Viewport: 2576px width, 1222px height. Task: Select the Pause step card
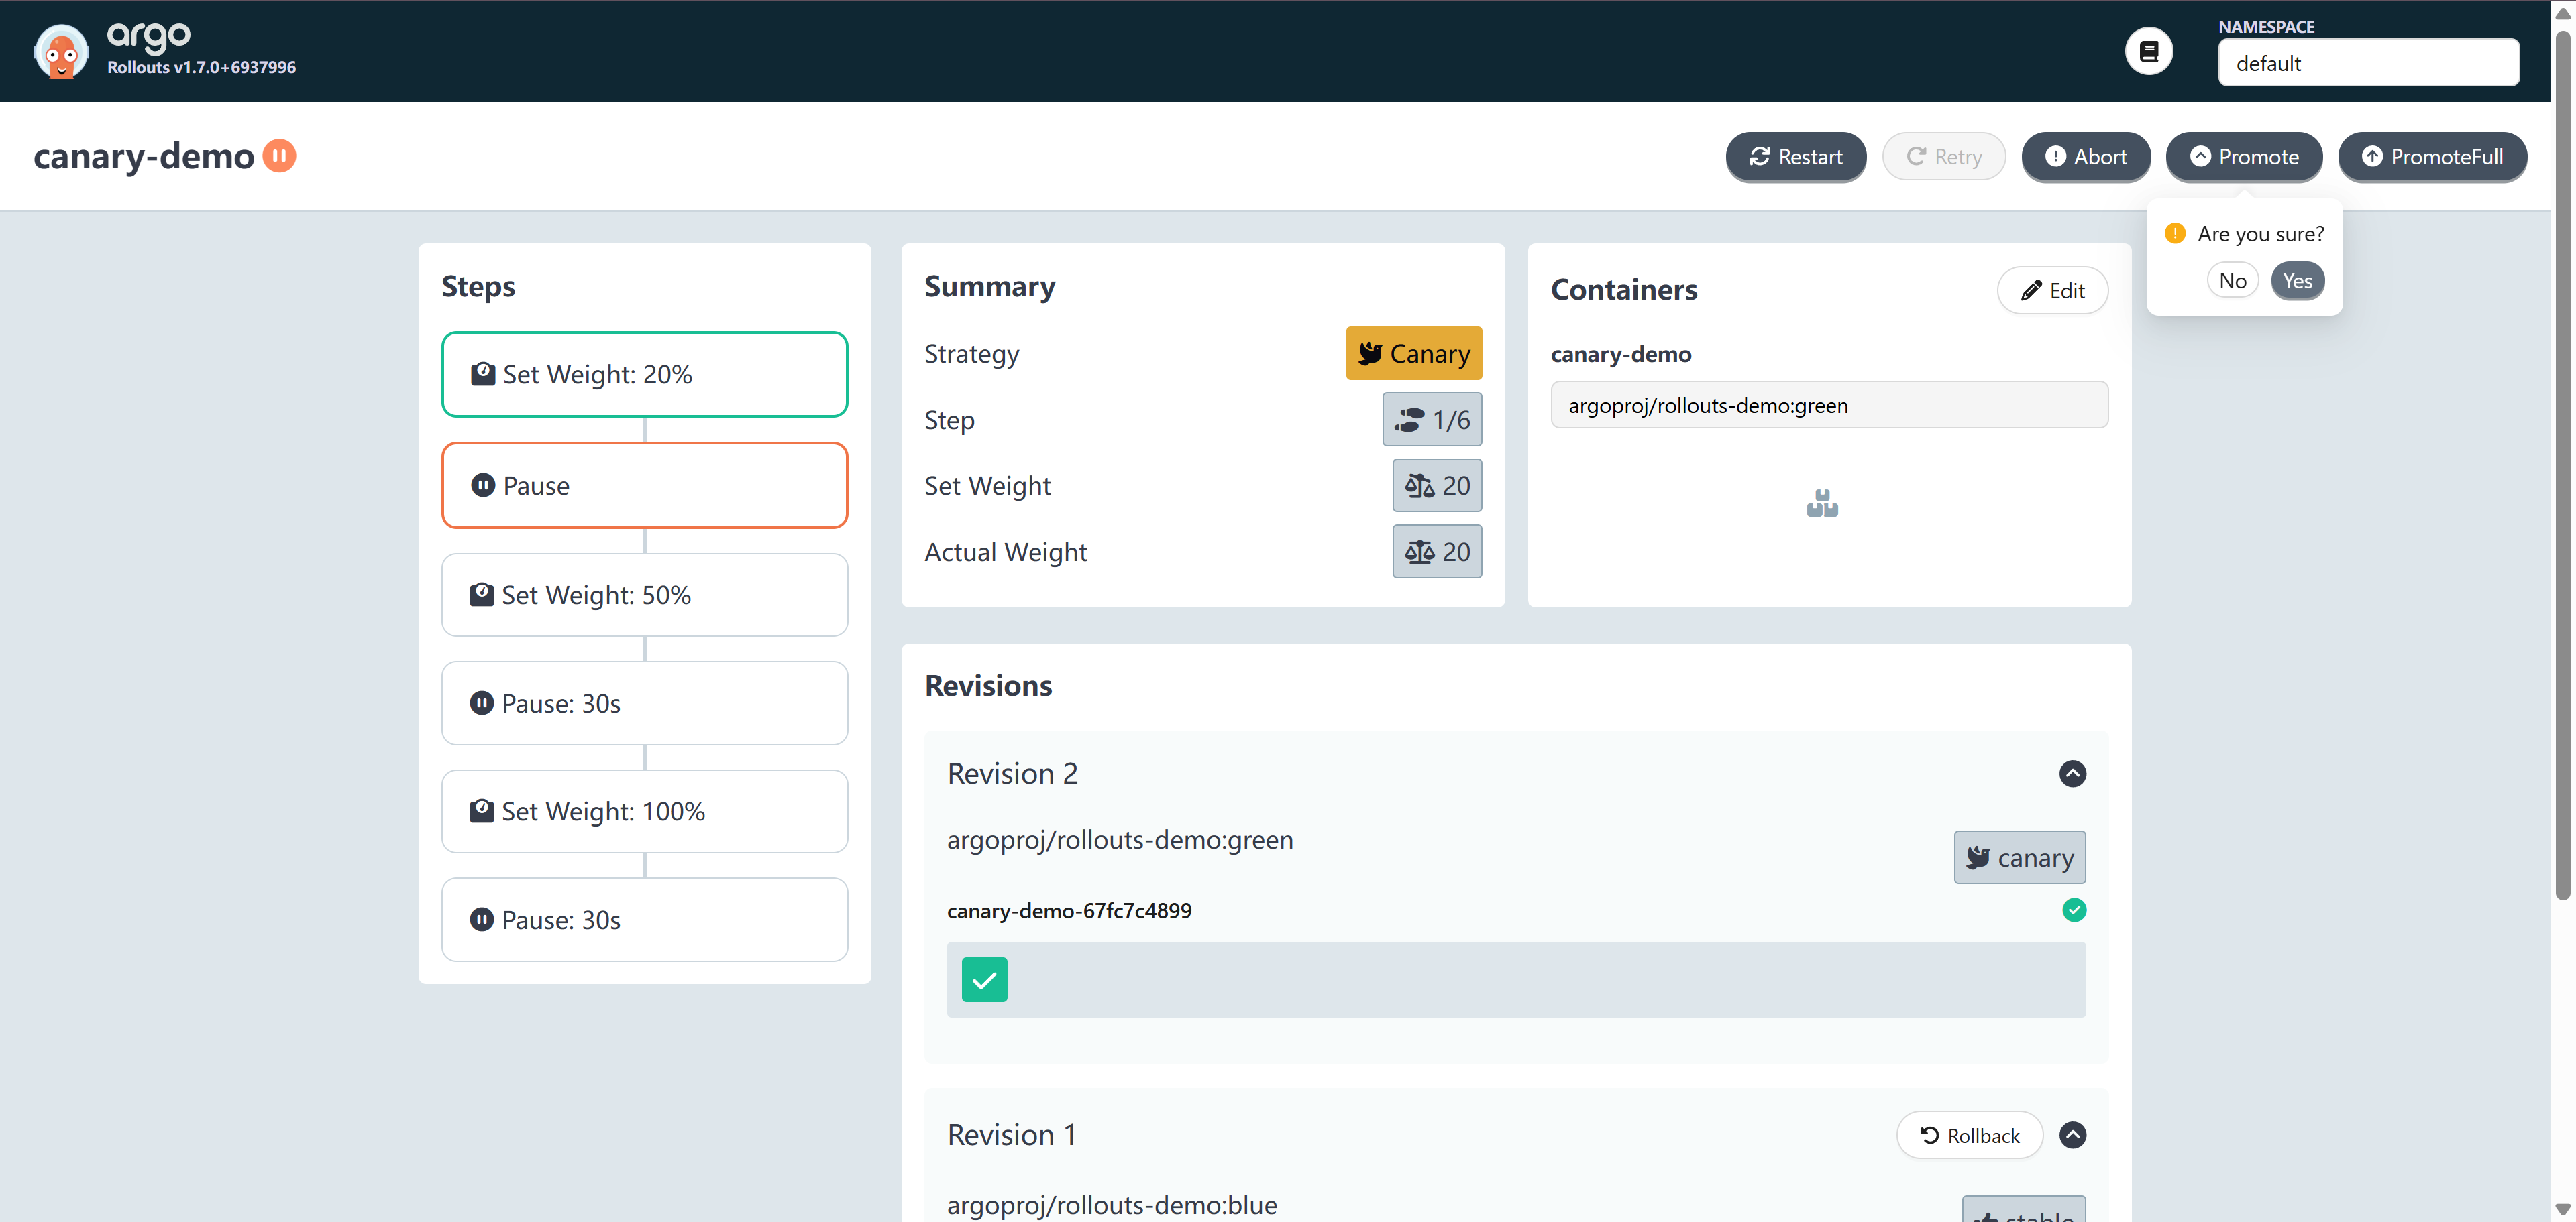tap(644, 485)
